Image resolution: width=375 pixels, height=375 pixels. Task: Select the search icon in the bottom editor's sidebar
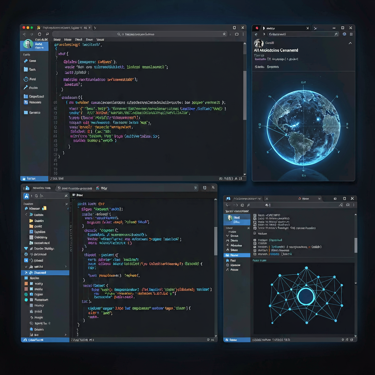(x=36, y=195)
